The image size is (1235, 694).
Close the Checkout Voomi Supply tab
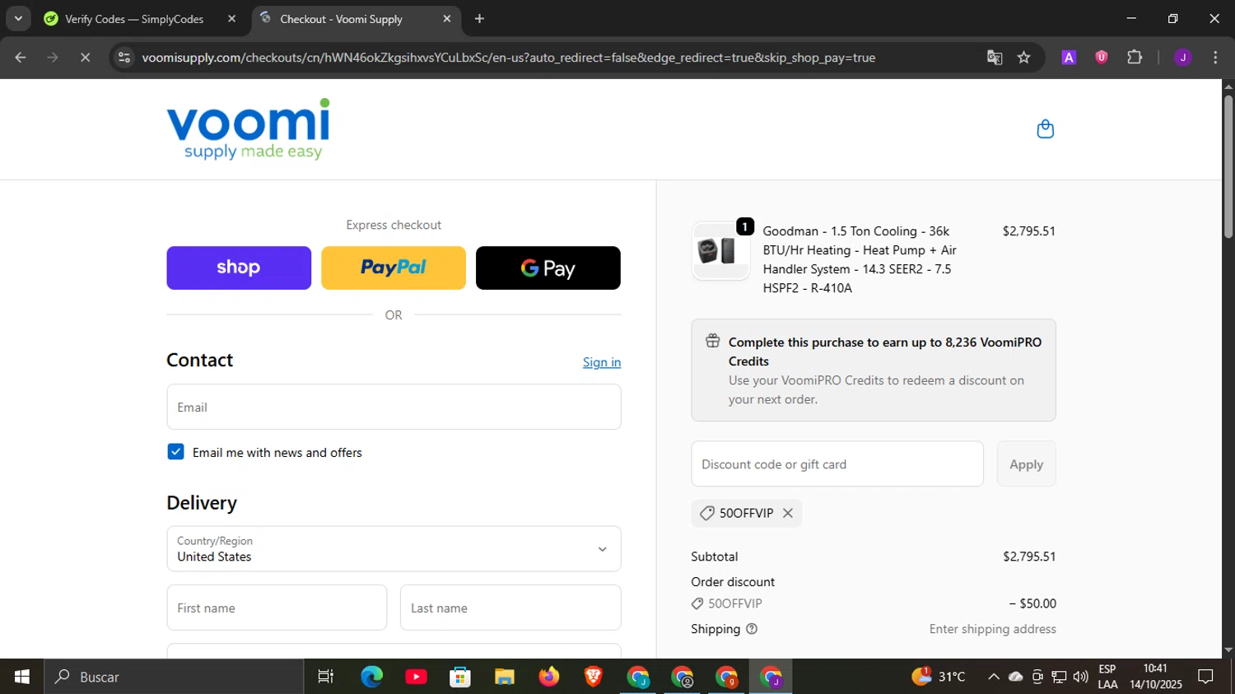(447, 19)
